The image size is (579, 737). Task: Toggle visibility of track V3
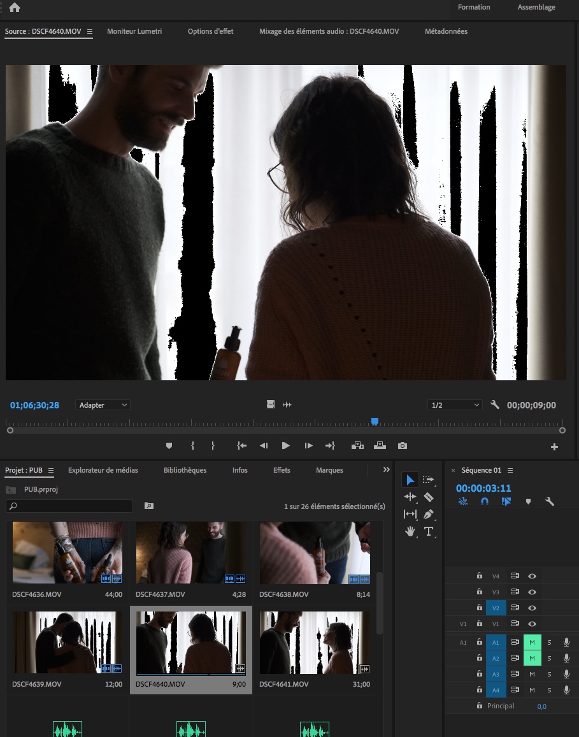532,592
